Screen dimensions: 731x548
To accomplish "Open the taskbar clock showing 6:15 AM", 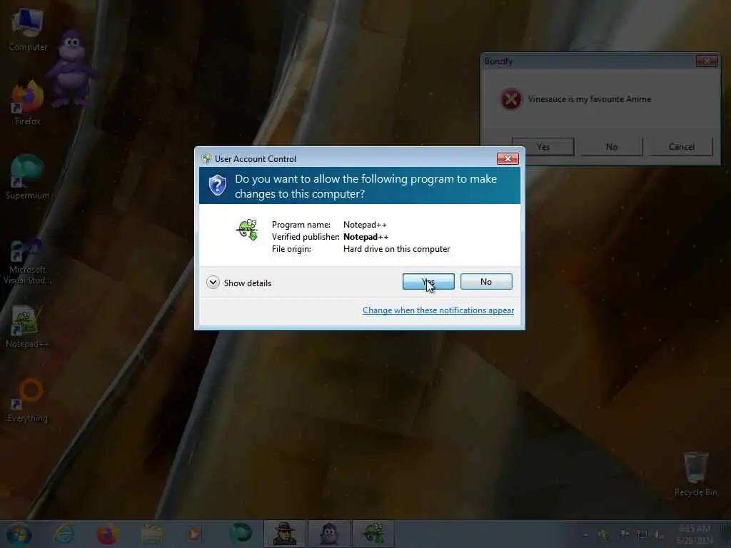I will [695, 534].
